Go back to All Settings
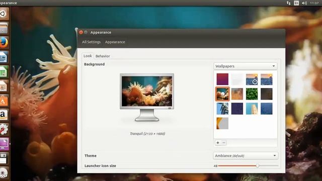Screen dimensions: 322x181 [x=91, y=42]
